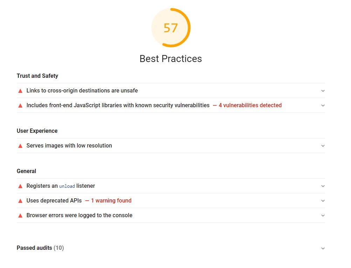Click 'Links to cross-origin destinations are unsafe'
This screenshot has height=268, width=351.
(82, 90)
